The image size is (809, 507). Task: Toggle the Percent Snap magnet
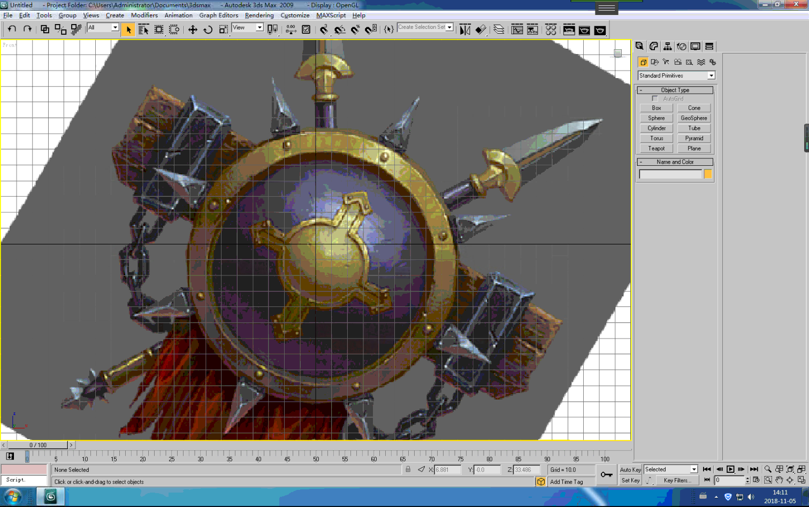pos(355,29)
